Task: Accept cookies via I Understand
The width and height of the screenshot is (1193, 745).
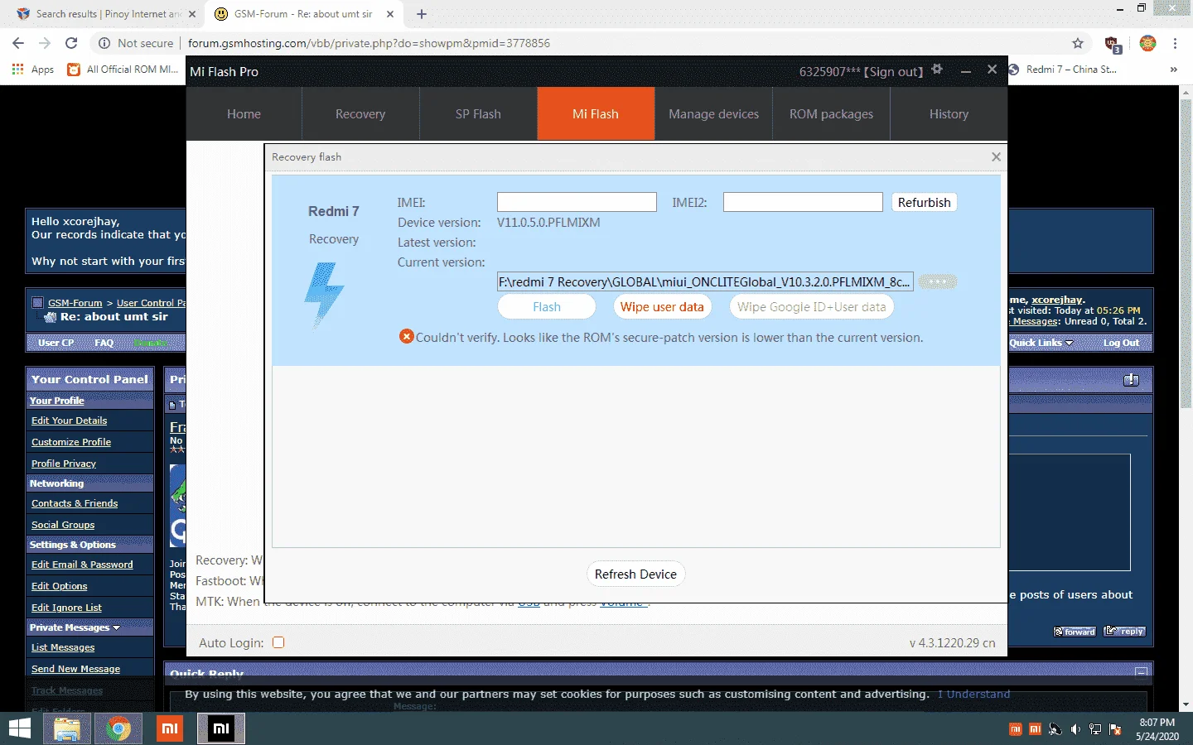Action: pyautogui.click(x=973, y=694)
